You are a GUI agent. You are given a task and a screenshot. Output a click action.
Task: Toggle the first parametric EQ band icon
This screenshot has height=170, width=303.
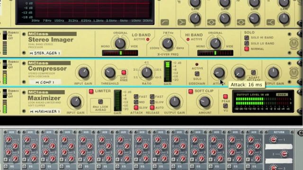(x=211, y=22)
